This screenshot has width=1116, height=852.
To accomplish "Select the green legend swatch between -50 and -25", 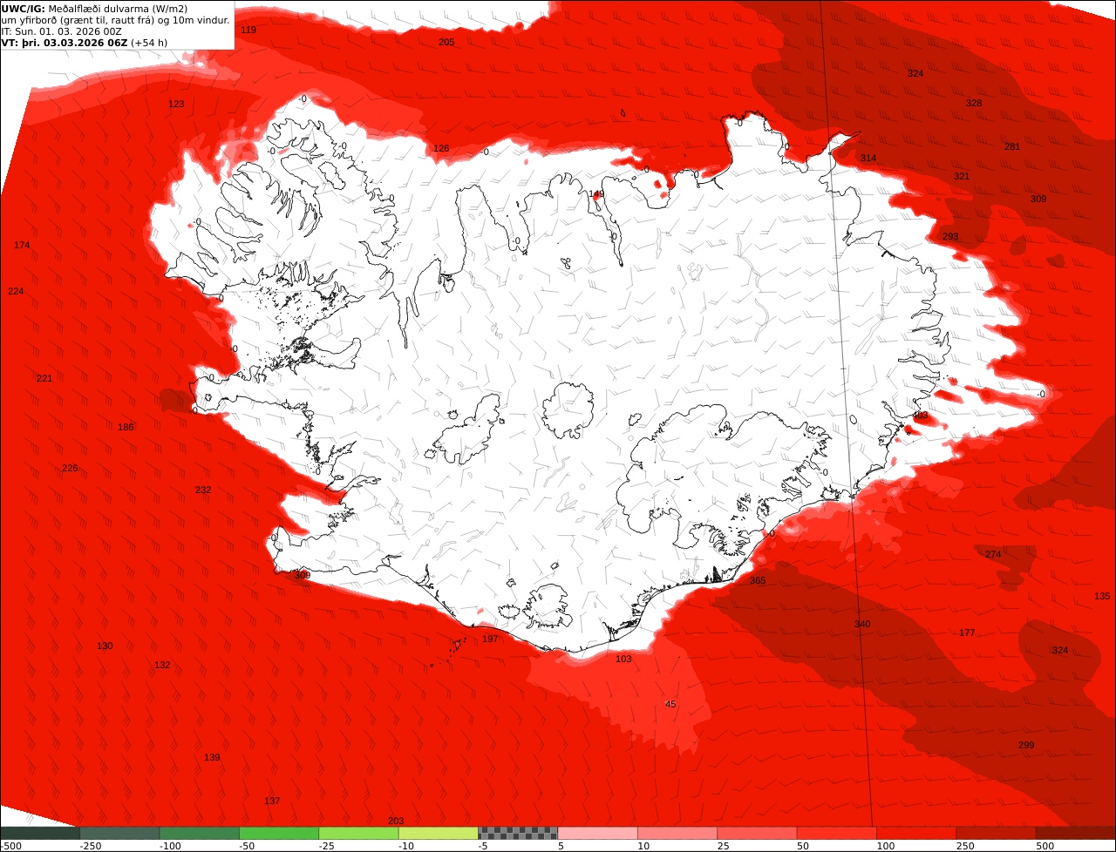I will (x=279, y=833).
